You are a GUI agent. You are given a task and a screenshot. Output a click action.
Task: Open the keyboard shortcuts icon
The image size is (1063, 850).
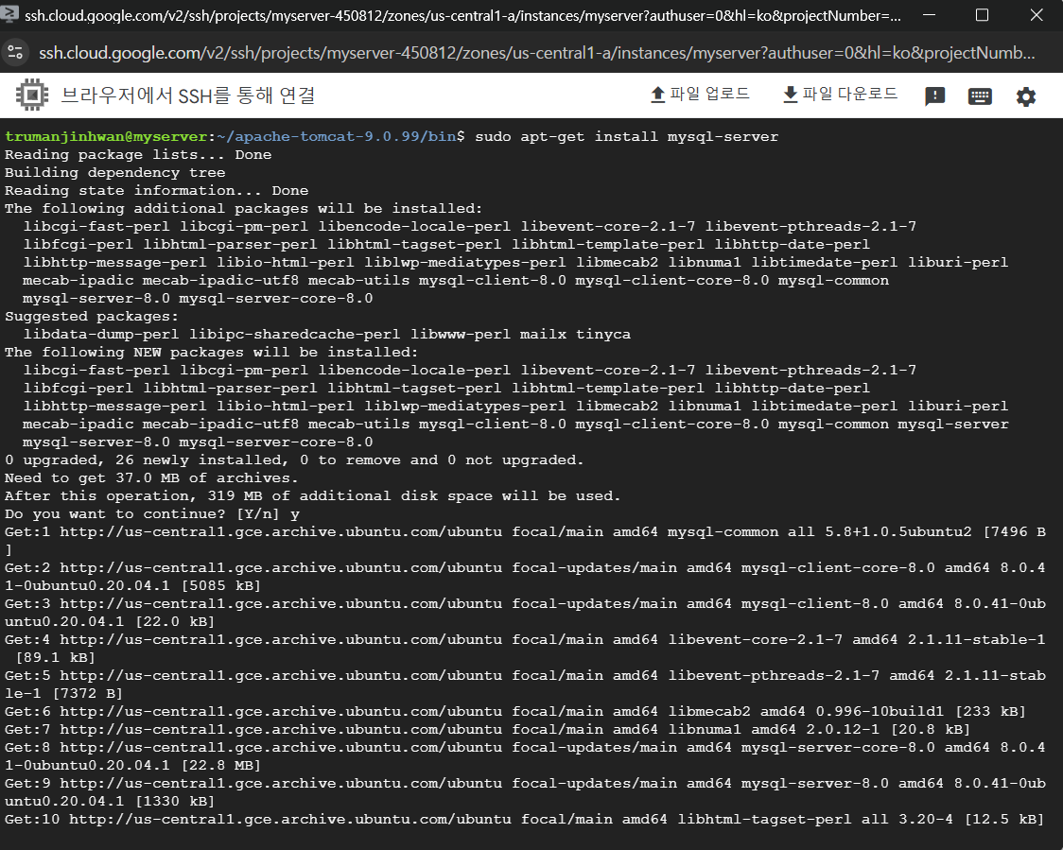point(980,96)
